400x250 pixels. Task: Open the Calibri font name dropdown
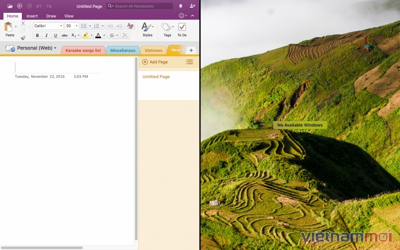(61, 26)
